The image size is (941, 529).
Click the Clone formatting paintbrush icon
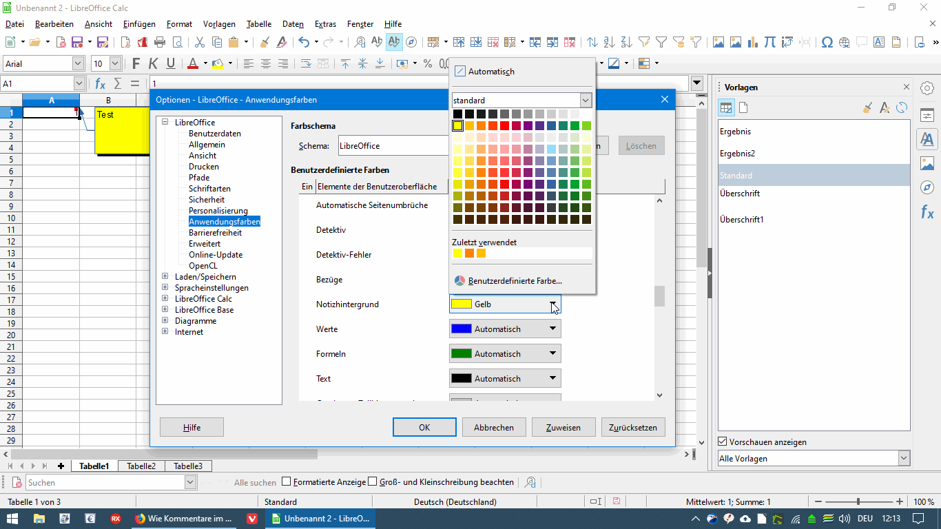click(265, 42)
